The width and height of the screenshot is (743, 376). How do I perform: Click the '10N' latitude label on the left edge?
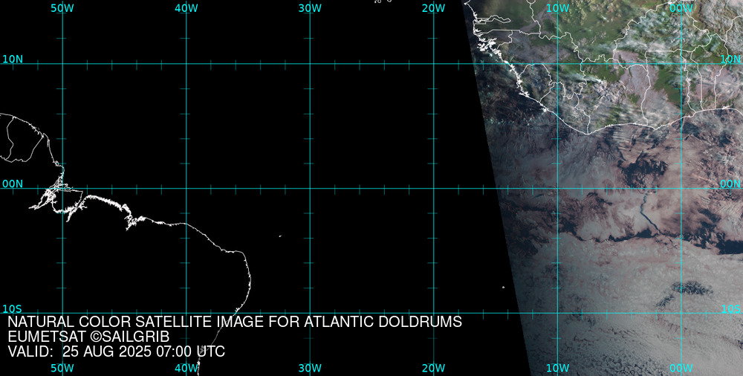(x=13, y=59)
